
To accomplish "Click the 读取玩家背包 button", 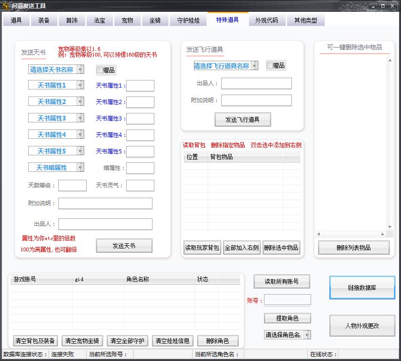I will pos(202,248).
